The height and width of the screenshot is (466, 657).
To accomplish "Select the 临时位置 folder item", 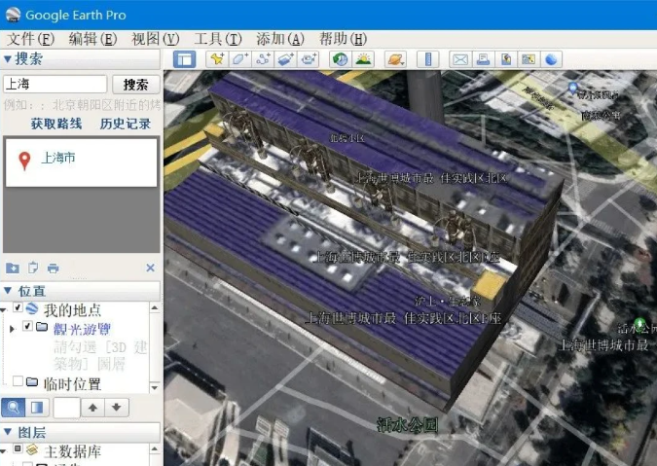I will pos(72,383).
